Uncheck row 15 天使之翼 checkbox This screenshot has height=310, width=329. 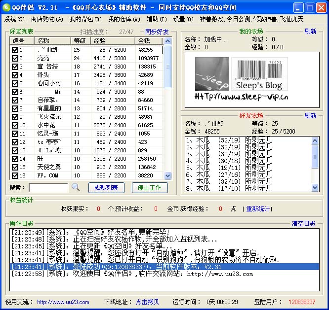pyautogui.click(x=15, y=167)
